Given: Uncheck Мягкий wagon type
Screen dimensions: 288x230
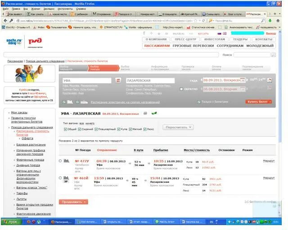Looking at the screenshot, I should (130, 129).
